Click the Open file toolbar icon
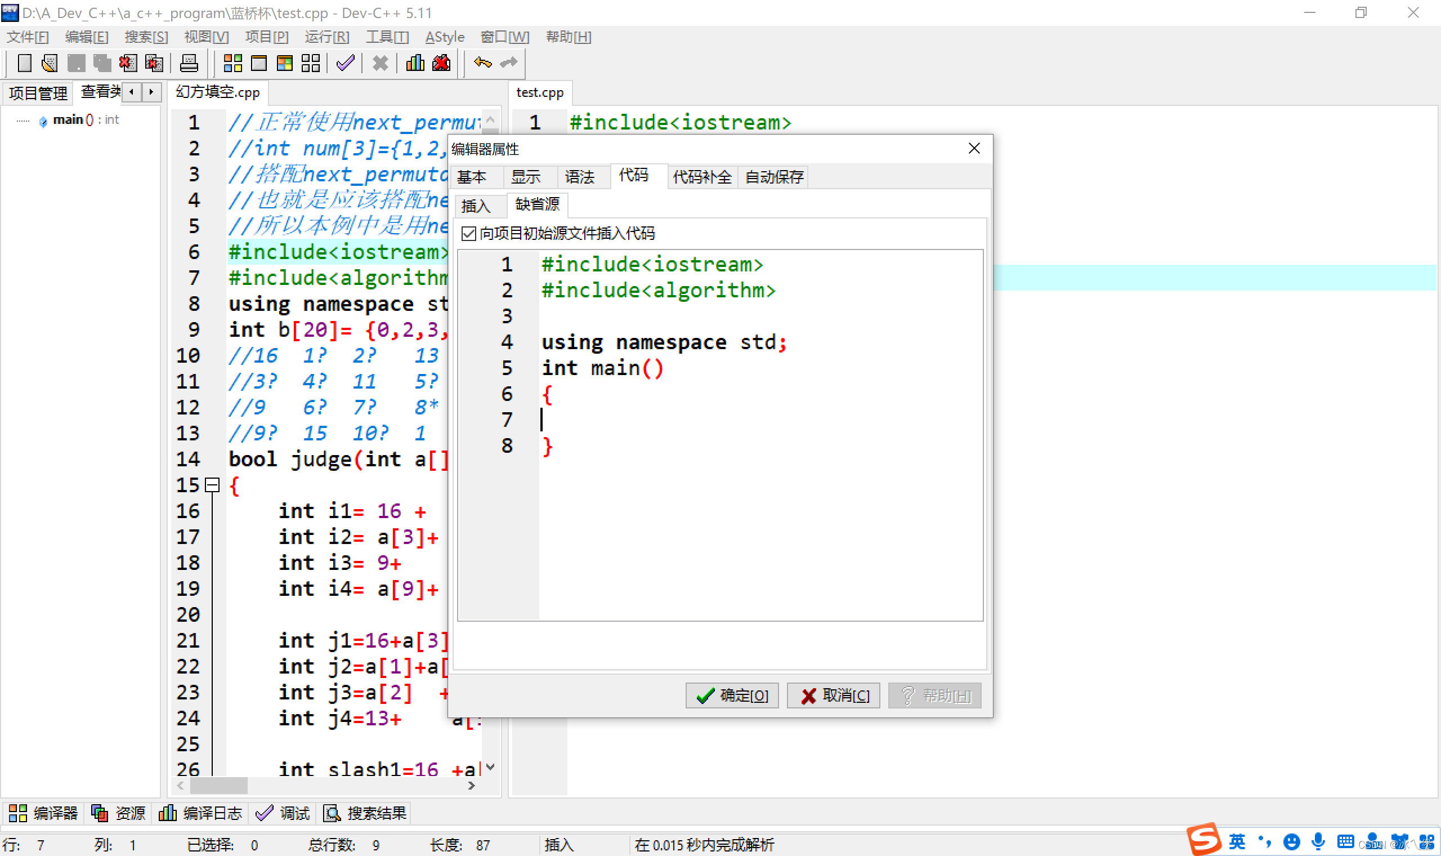This screenshot has width=1441, height=856. tap(50, 63)
